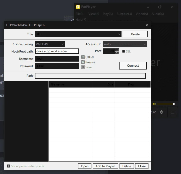Click the pin window icon in PotPlayer title bar
Image resolution: width=181 pixels, height=174 pixels.
click(160, 7)
